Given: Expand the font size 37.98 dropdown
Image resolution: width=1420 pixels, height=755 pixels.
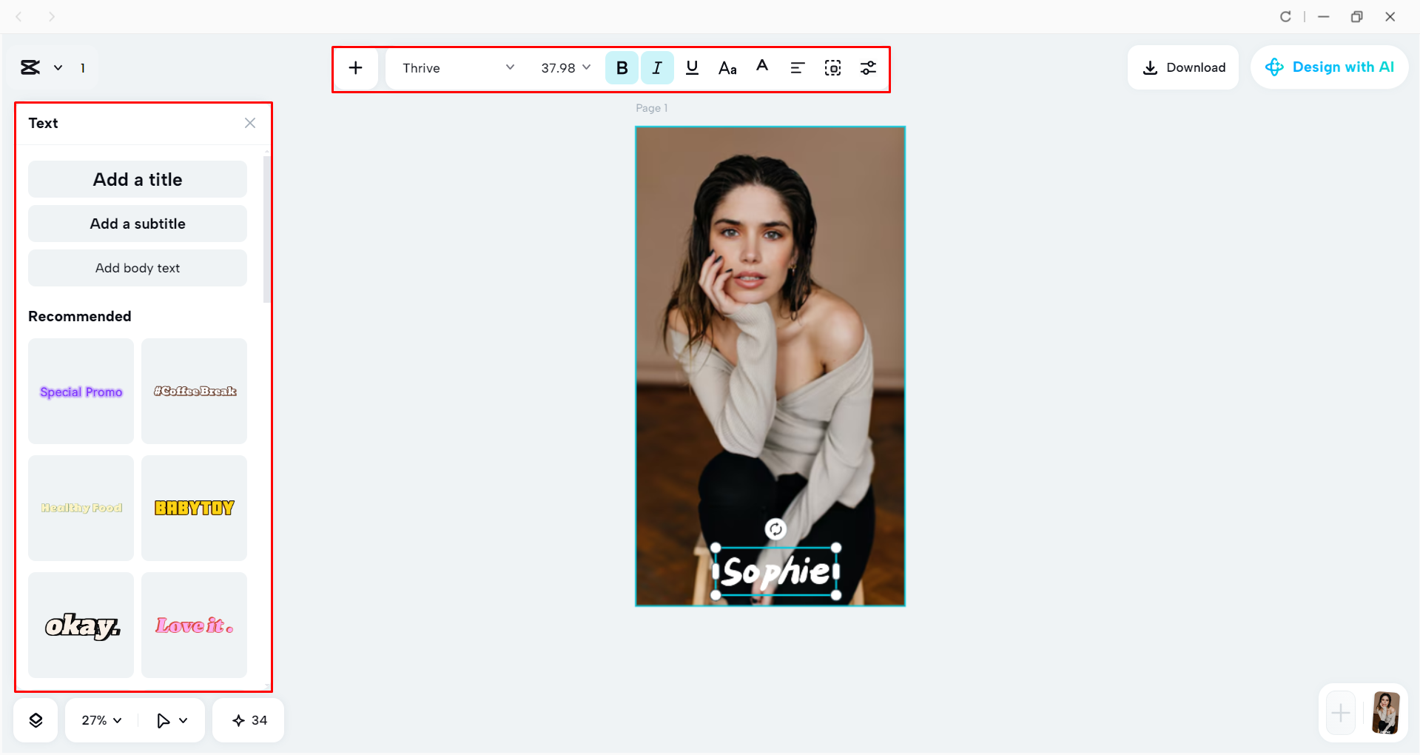Looking at the screenshot, I should pyautogui.click(x=564, y=67).
